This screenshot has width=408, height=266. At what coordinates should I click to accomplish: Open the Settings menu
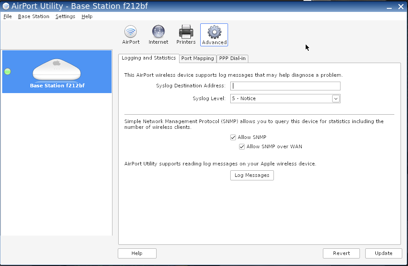(65, 16)
